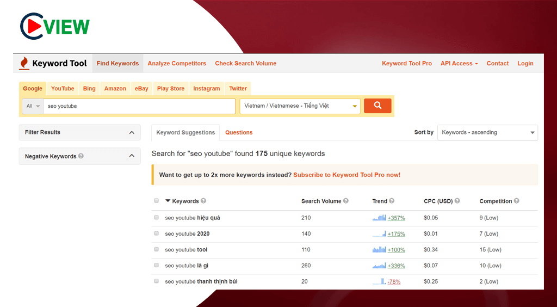Image resolution: width=557 pixels, height=307 pixels.
Task: Open Analyze Competitors in navigation
Action: 177,63
